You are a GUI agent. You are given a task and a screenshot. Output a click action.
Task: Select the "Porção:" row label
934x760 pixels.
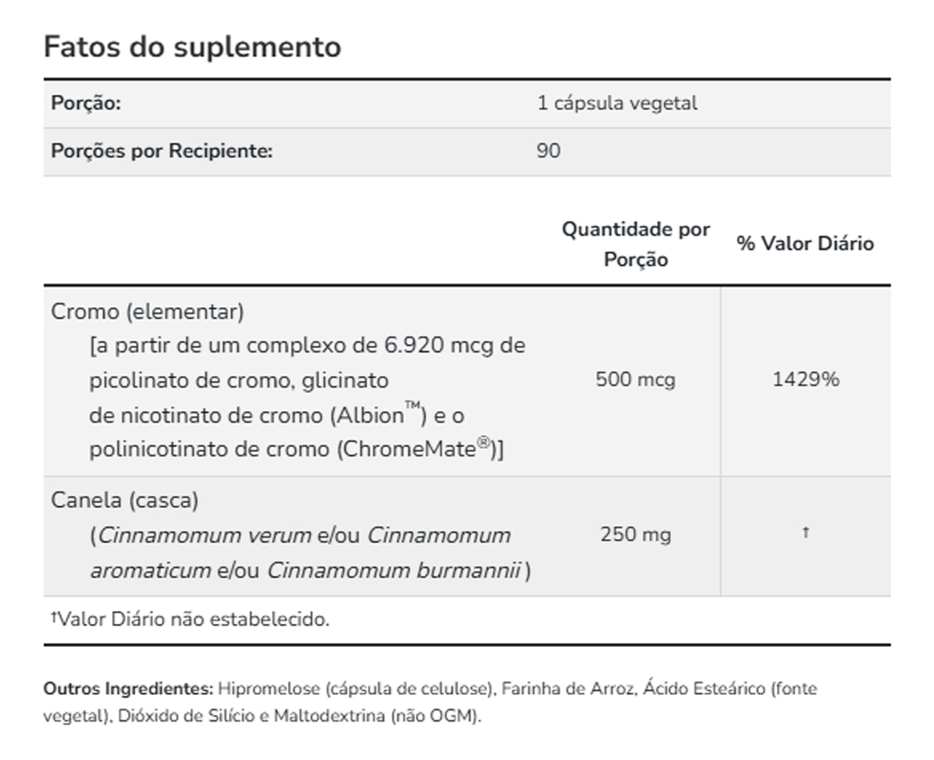click(86, 103)
